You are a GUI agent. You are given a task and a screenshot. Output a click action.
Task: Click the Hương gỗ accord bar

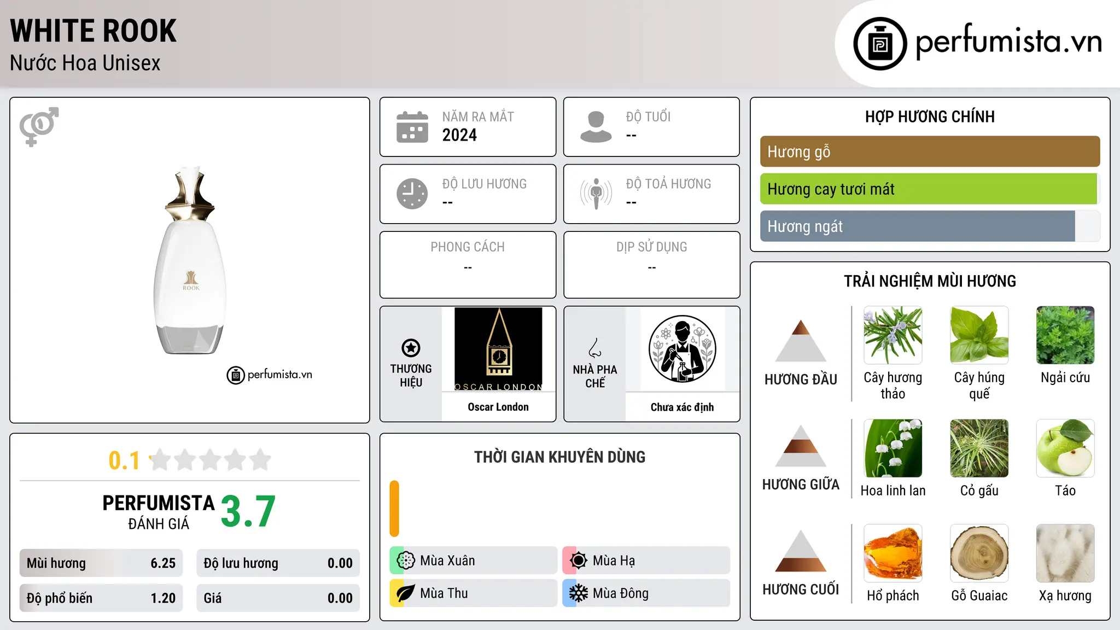(930, 151)
